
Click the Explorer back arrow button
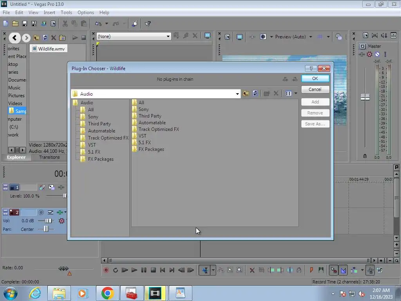[14, 38]
